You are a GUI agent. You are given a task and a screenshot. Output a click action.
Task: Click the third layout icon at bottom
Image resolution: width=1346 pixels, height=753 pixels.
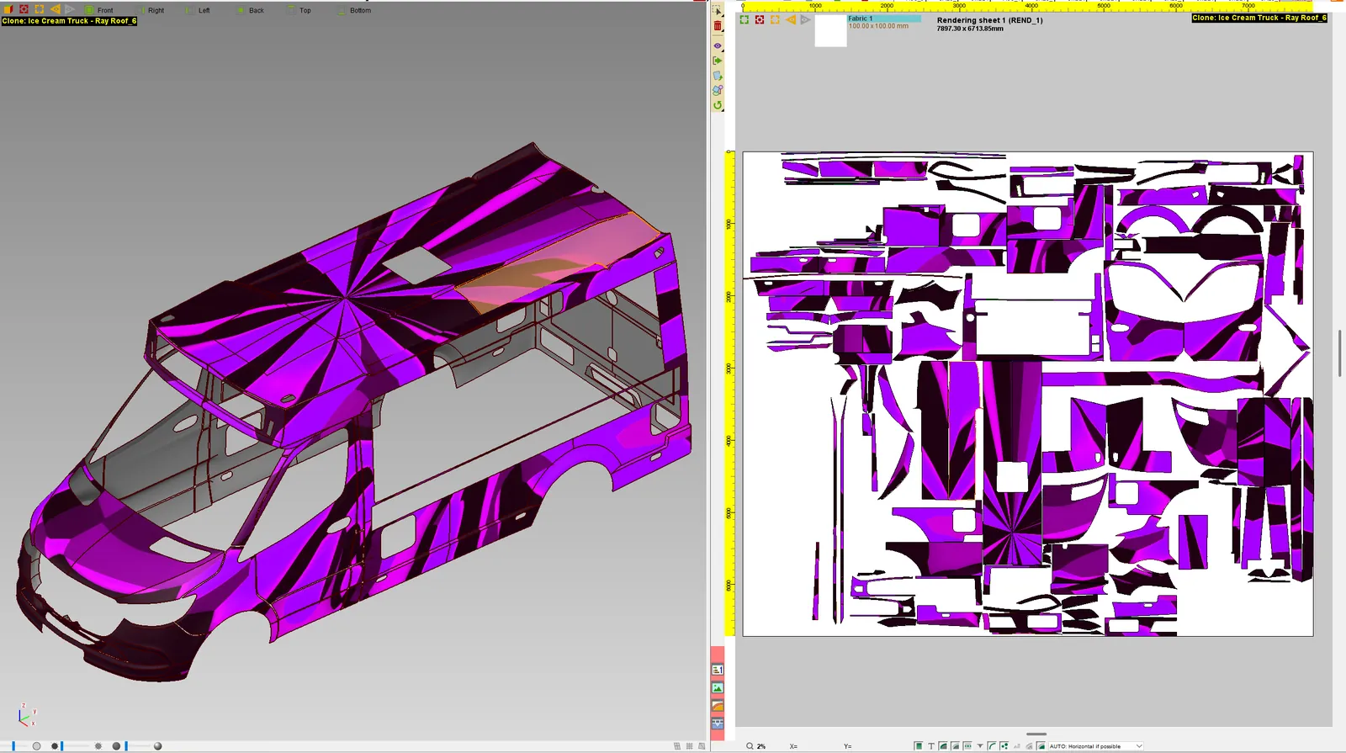(x=702, y=746)
